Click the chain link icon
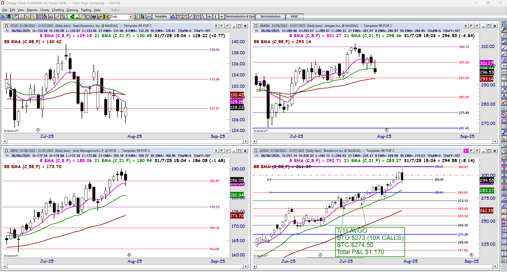This screenshot has height=272, width=507. pos(58,17)
